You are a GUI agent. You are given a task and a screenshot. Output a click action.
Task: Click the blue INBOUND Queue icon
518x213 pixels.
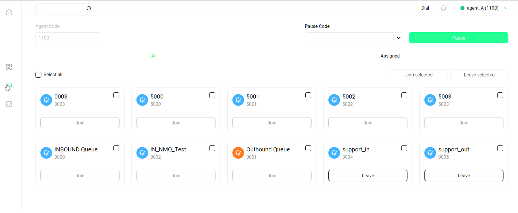pyautogui.click(x=46, y=153)
